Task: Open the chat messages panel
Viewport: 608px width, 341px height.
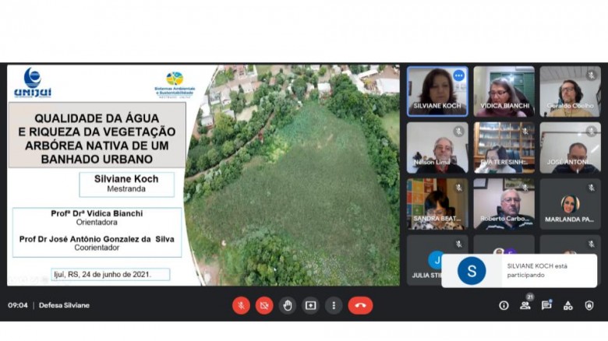Action: pos(546,305)
